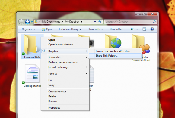Click the Change your view icon
Screen dimensions: 175x118
tap(132, 29)
